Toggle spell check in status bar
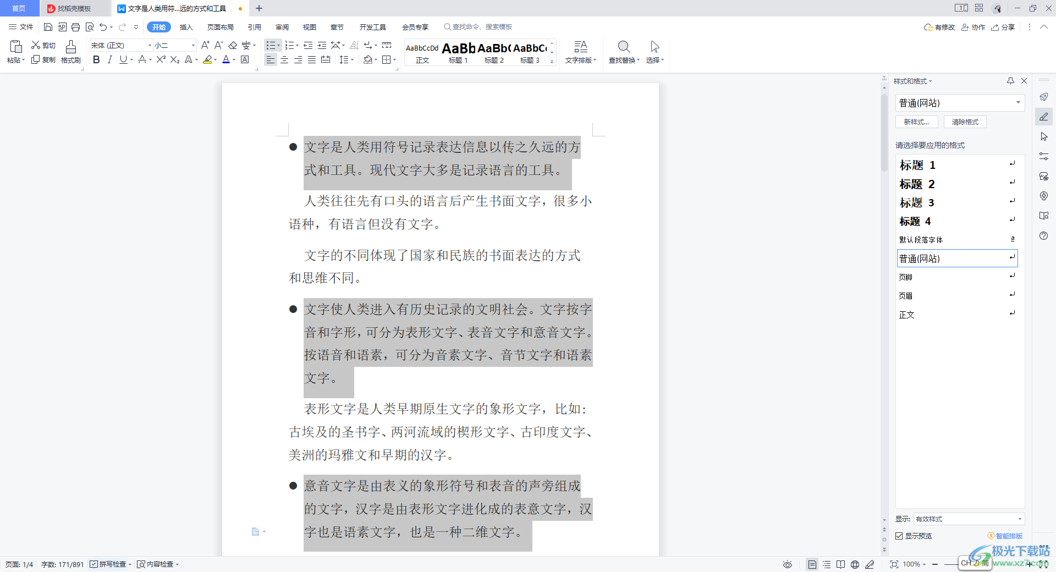 108,564
